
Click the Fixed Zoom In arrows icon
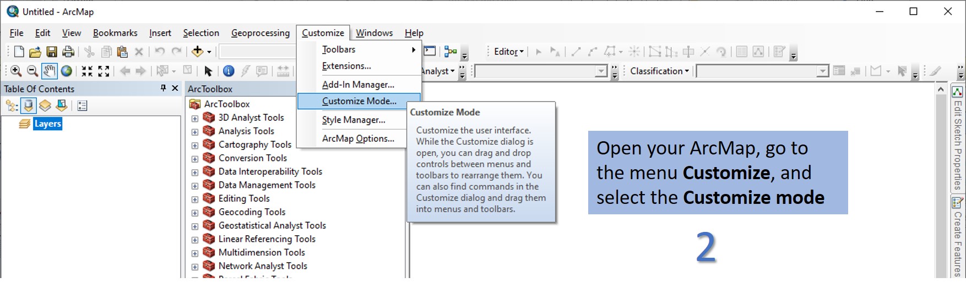pyautogui.click(x=87, y=71)
